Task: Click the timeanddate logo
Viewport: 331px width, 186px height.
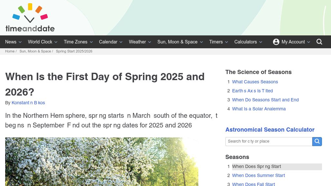Action: pyautogui.click(x=30, y=18)
